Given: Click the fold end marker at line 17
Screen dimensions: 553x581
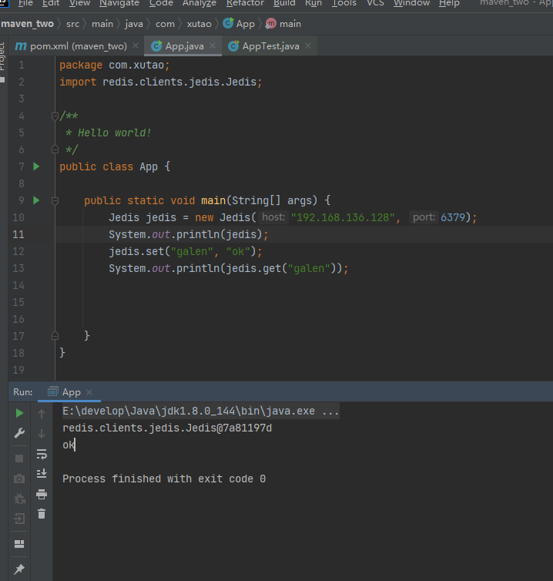Looking at the screenshot, I should pos(55,336).
